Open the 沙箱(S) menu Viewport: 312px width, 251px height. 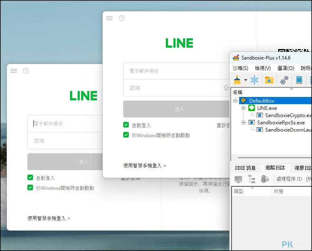pyautogui.click(x=240, y=68)
